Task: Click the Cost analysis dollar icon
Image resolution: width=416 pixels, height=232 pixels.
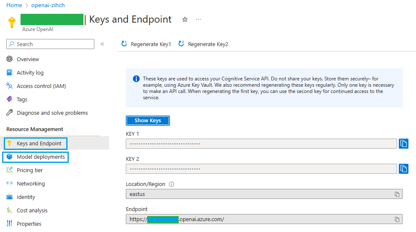Action: (x=9, y=210)
